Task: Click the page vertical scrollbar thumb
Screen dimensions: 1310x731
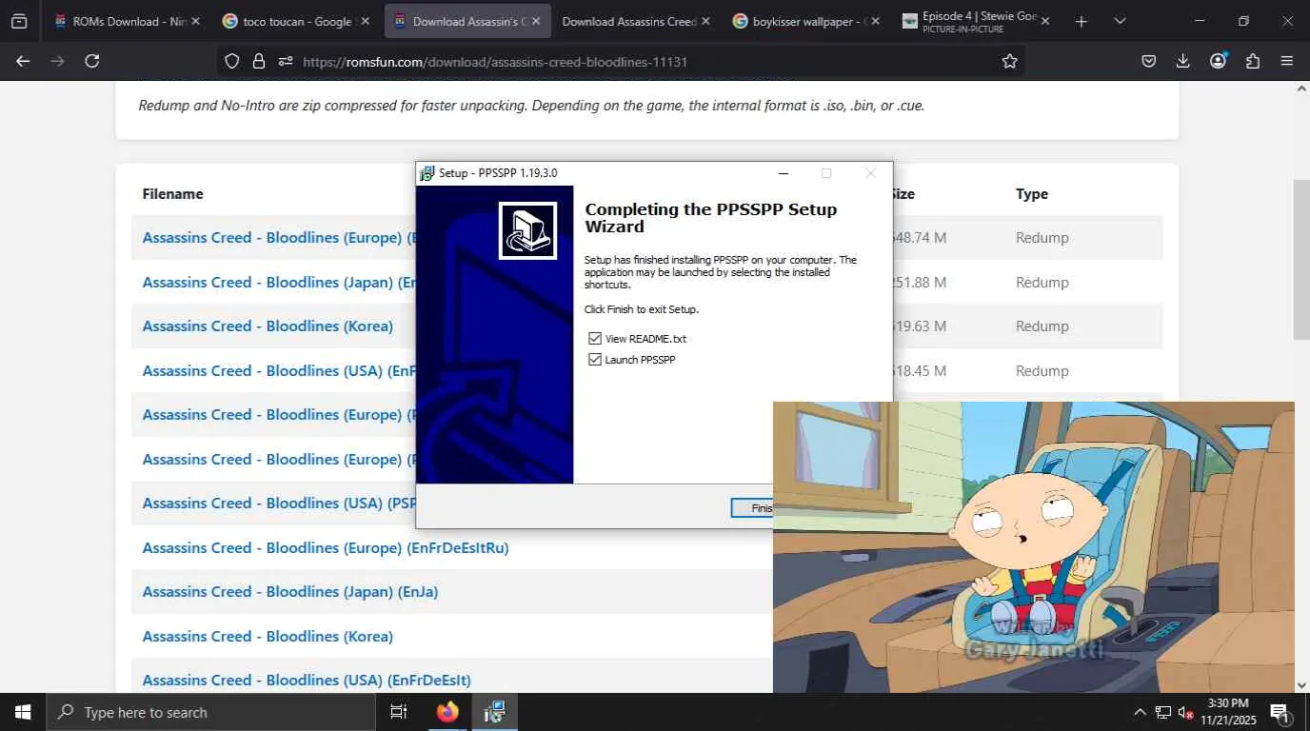Action: pos(1301,259)
